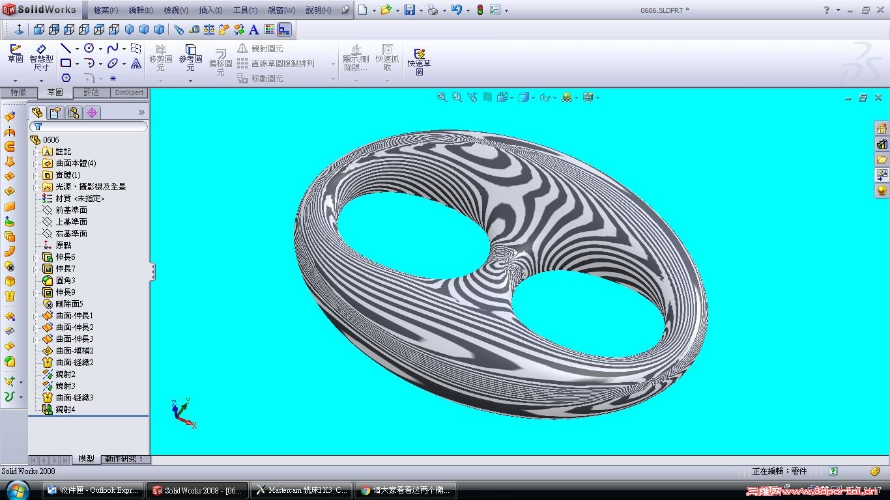The image size is (890, 500).
Task: Toggle the text sketch letter A tool
Action: click(136, 63)
